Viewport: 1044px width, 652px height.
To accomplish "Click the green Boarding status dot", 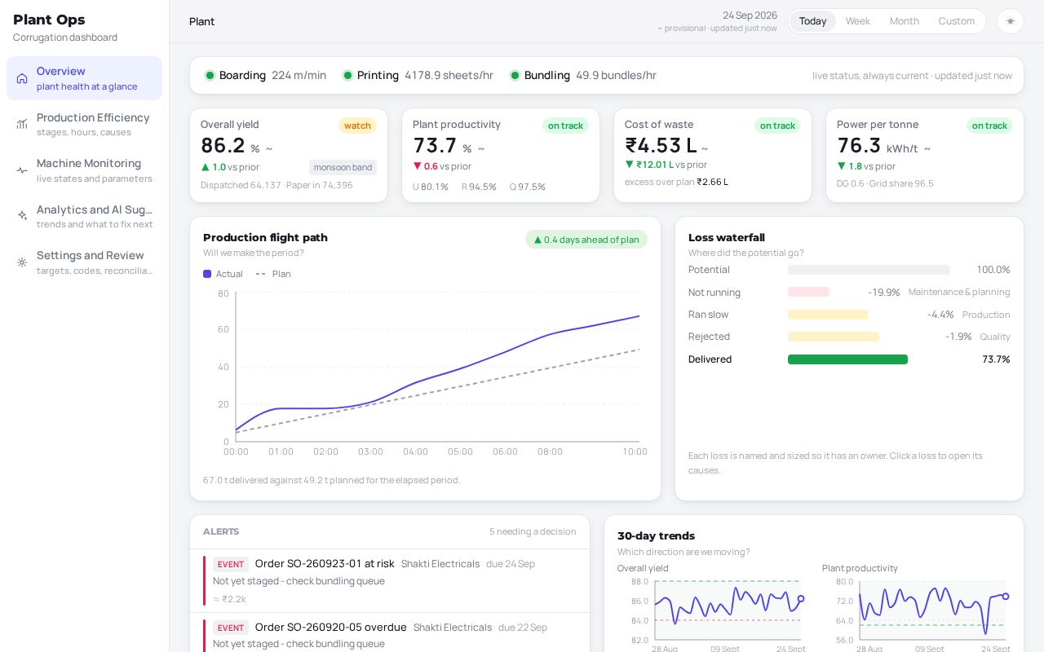I will 210,76.
